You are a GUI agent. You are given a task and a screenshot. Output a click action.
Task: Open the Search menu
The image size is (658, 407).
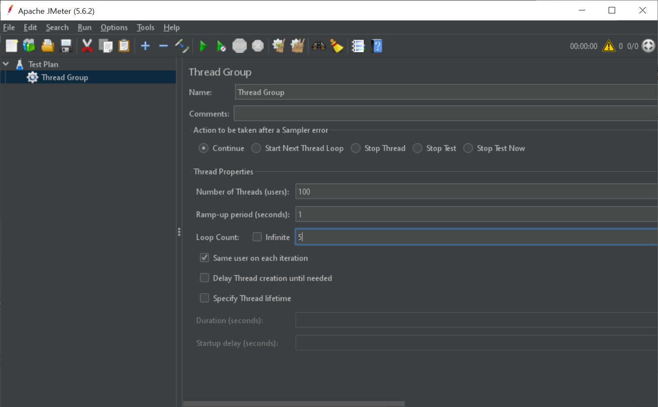(x=57, y=27)
